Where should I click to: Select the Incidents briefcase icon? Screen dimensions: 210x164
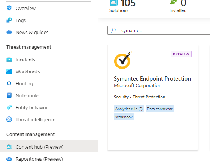pos(9,60)
